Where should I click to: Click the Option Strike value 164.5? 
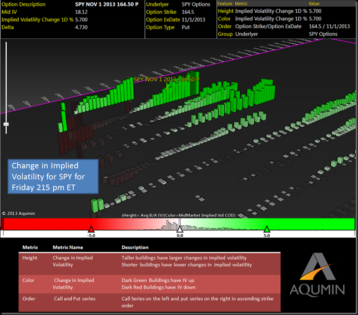pyautogui.click(x=188, y=12)
